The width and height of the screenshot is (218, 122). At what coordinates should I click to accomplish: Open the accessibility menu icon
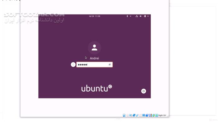(127, 16)
